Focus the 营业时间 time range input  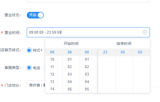(88, 32)
